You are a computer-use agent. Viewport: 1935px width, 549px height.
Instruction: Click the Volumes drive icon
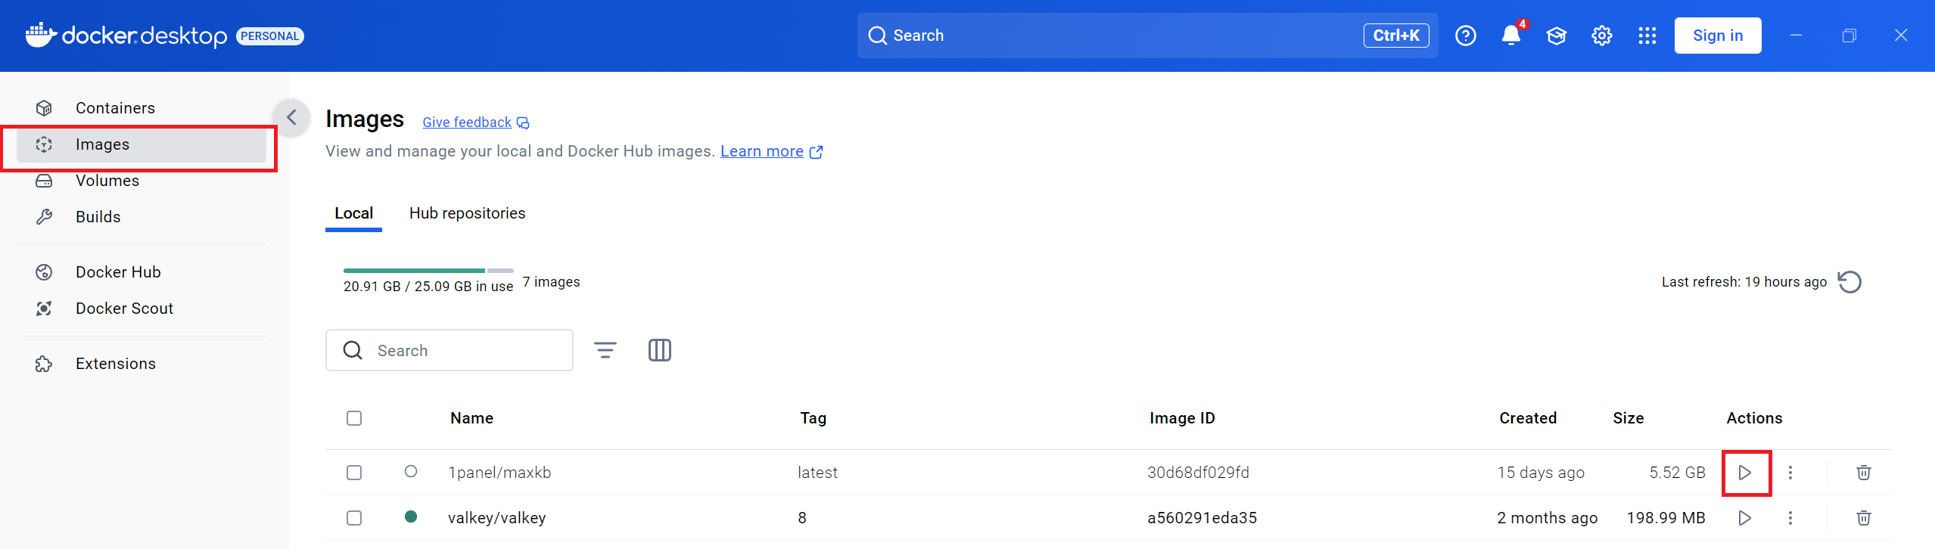point(44,181)
